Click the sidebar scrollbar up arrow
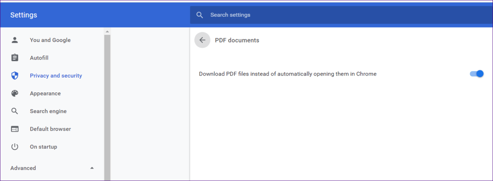This screenshot has height=181, width=493. (x=107, y=31)
